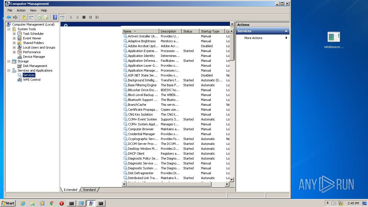The height and width of the screenshot is (207, 368).
Task: Click the Pause Service toolbar icon
Action: coord(91,17)
